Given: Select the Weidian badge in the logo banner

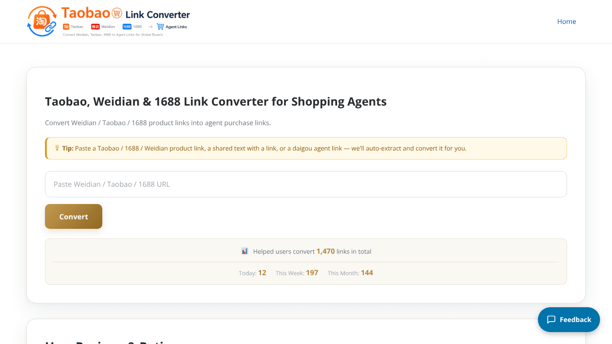Looking at the screenshot, I should click(x=95, y=27).
